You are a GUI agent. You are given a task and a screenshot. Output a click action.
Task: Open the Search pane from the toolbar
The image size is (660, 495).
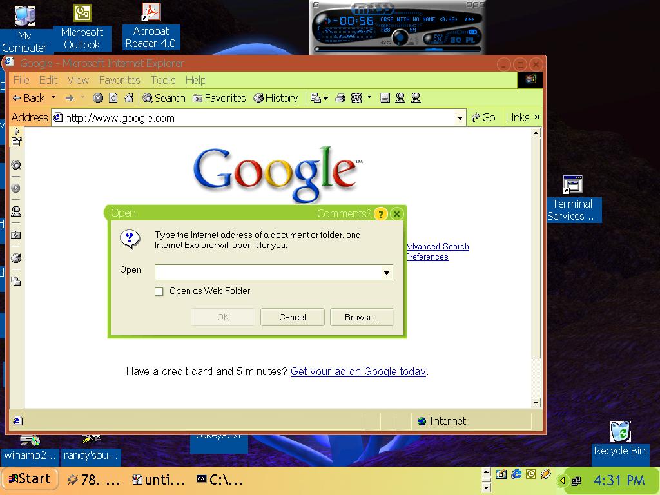[164, 99]
